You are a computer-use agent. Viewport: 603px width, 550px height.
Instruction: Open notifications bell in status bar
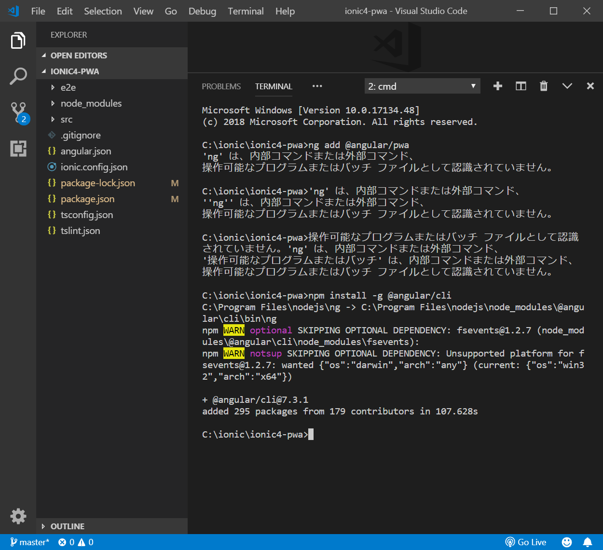(x=588, y=542)
